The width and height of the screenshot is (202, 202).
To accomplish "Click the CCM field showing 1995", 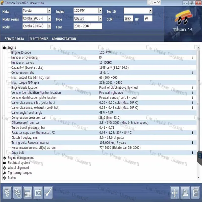I will 128,18.
